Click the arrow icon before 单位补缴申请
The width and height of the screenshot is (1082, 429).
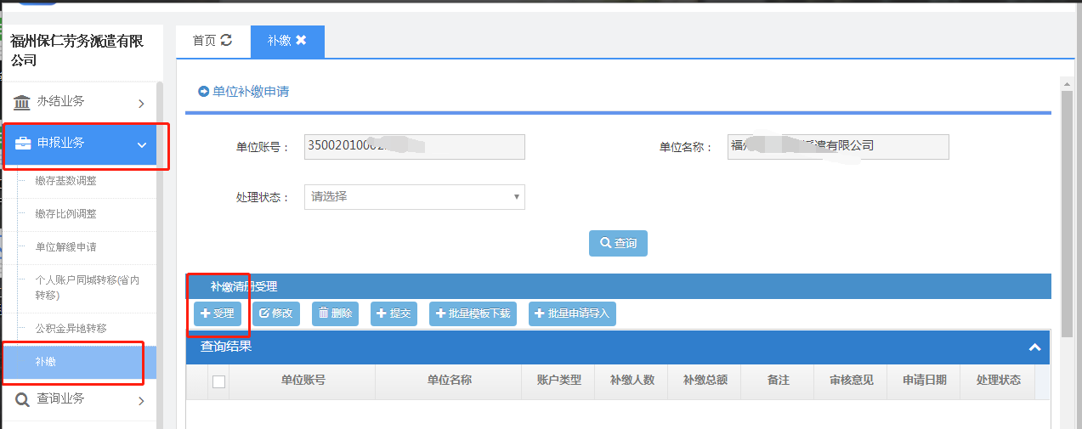203,91
